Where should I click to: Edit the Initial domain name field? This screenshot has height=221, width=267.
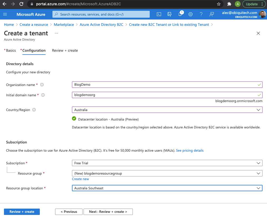(167, 95)
